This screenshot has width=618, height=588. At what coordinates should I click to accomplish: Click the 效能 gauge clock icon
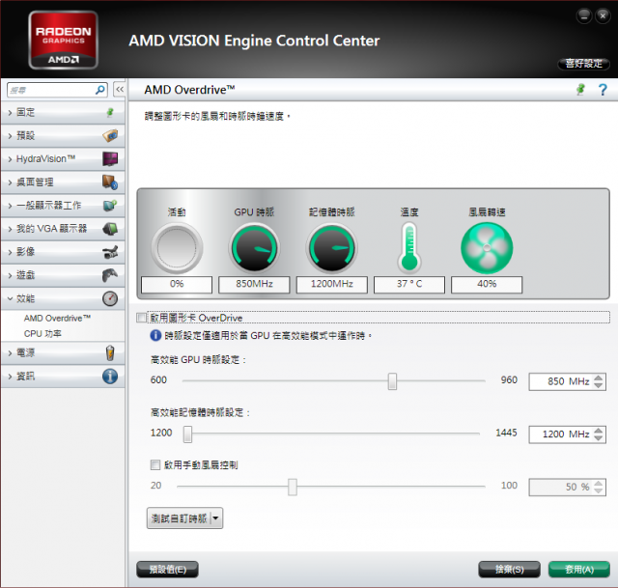pos(110,298)
